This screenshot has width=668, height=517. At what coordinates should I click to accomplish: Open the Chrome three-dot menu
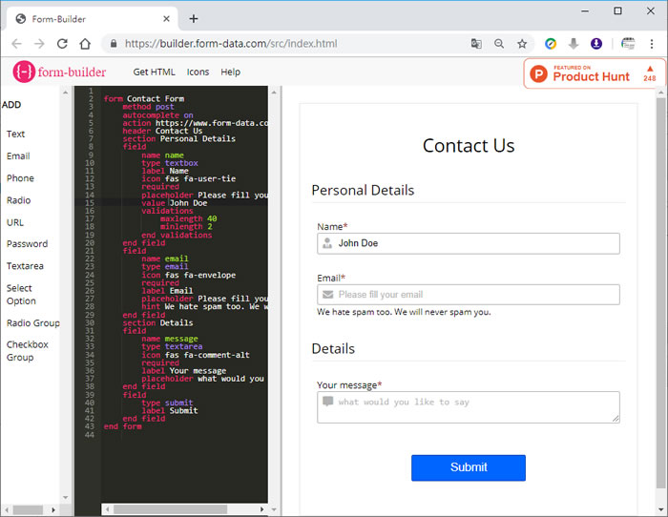(653, 44)
